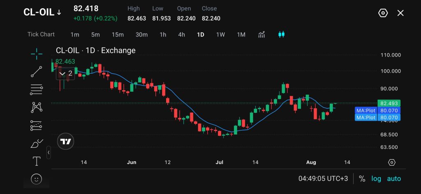
Task: Select the text annotation tool
Action: click(x=37, y=161)
